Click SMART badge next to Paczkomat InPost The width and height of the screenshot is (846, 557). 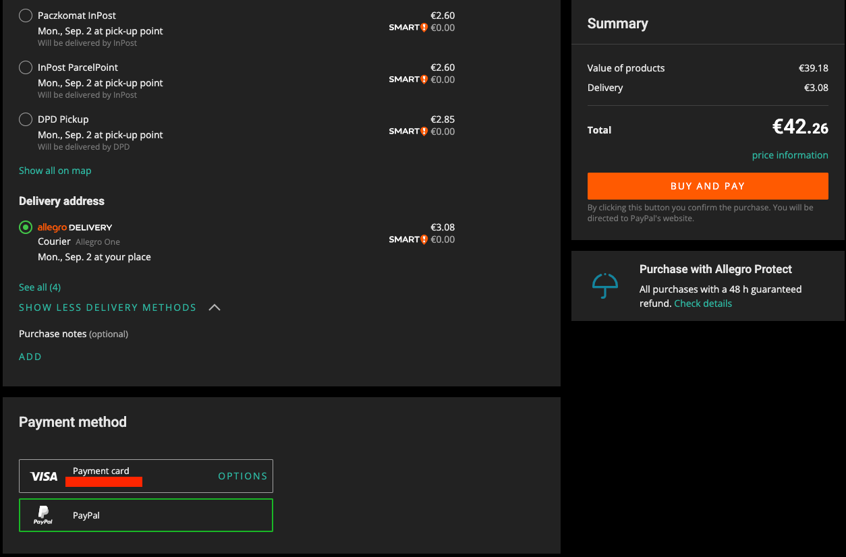pyautogui.click(x=408, y=28)
